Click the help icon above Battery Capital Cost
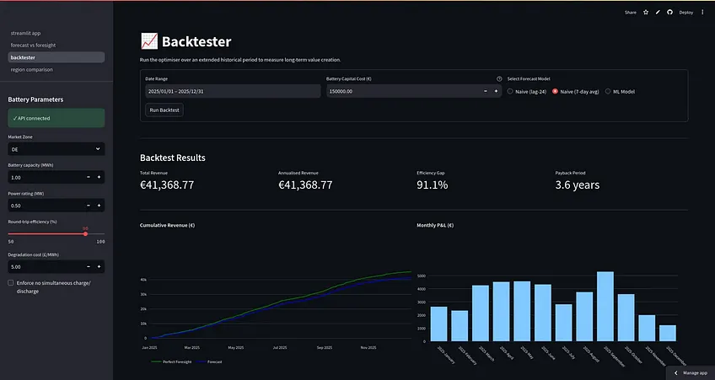715x380 pixels. [499, 79]
